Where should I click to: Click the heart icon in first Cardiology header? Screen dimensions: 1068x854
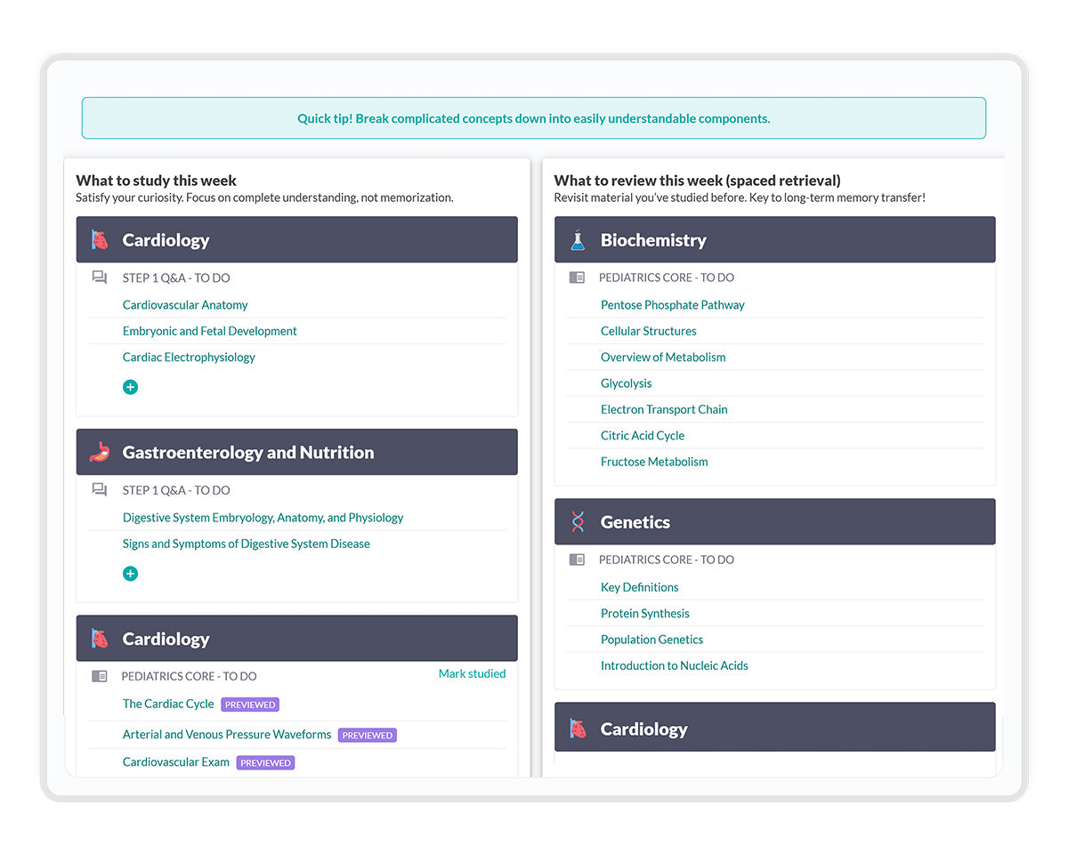pos(100,240)
